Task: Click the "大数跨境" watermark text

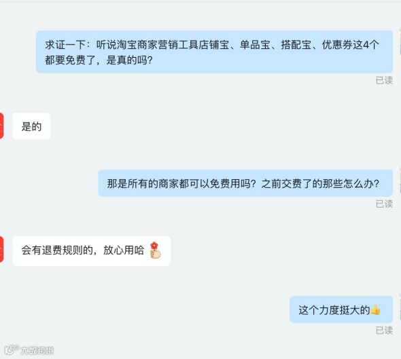Action: 37,350
